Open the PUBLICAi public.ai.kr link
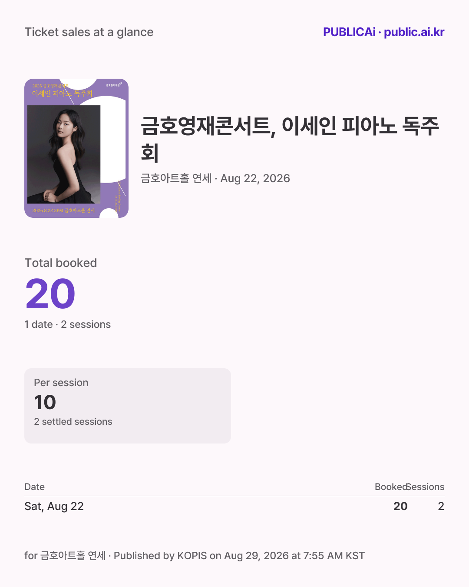Viewport: 469px width, 587px height. click(383, 32)
